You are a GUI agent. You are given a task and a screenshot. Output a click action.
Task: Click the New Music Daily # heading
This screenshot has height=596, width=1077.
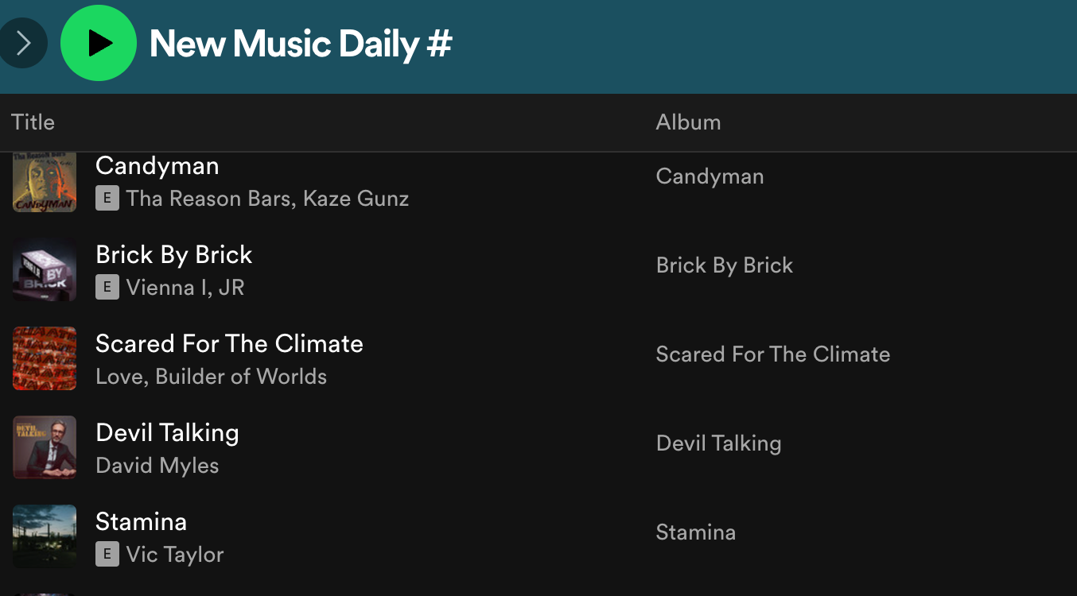click(301, 43)
